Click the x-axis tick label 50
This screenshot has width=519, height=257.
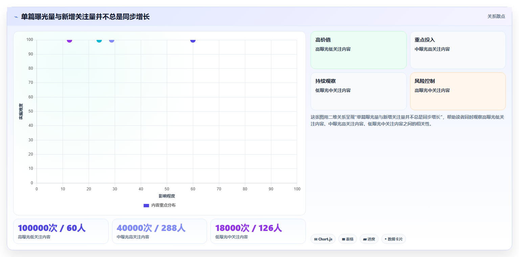[167, 189]
